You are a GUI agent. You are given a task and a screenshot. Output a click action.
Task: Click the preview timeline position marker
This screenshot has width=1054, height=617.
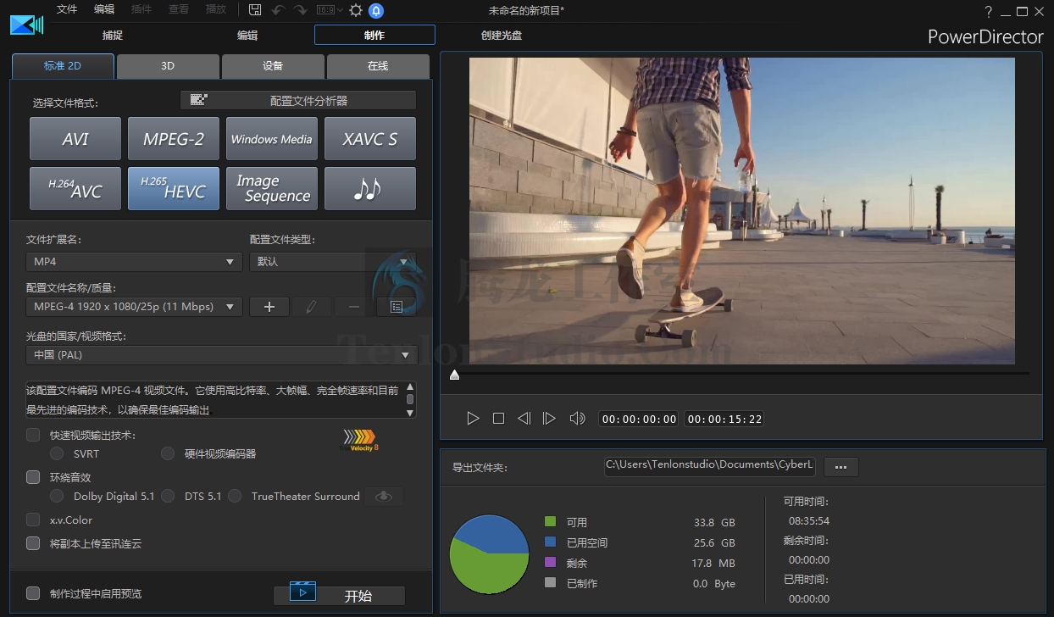click(454, 375)
